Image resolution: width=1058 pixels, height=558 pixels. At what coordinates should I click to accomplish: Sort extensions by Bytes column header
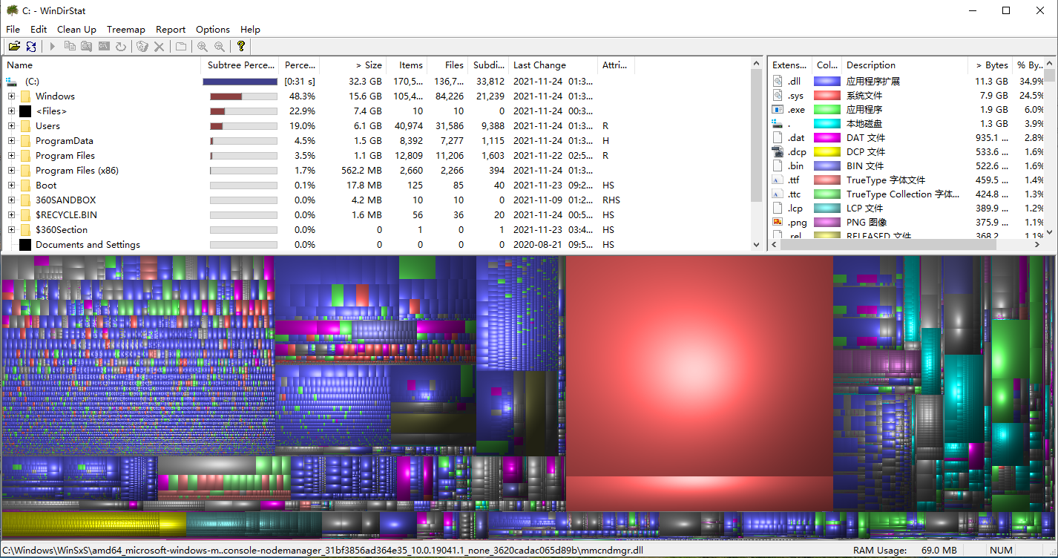coord(990,65)
